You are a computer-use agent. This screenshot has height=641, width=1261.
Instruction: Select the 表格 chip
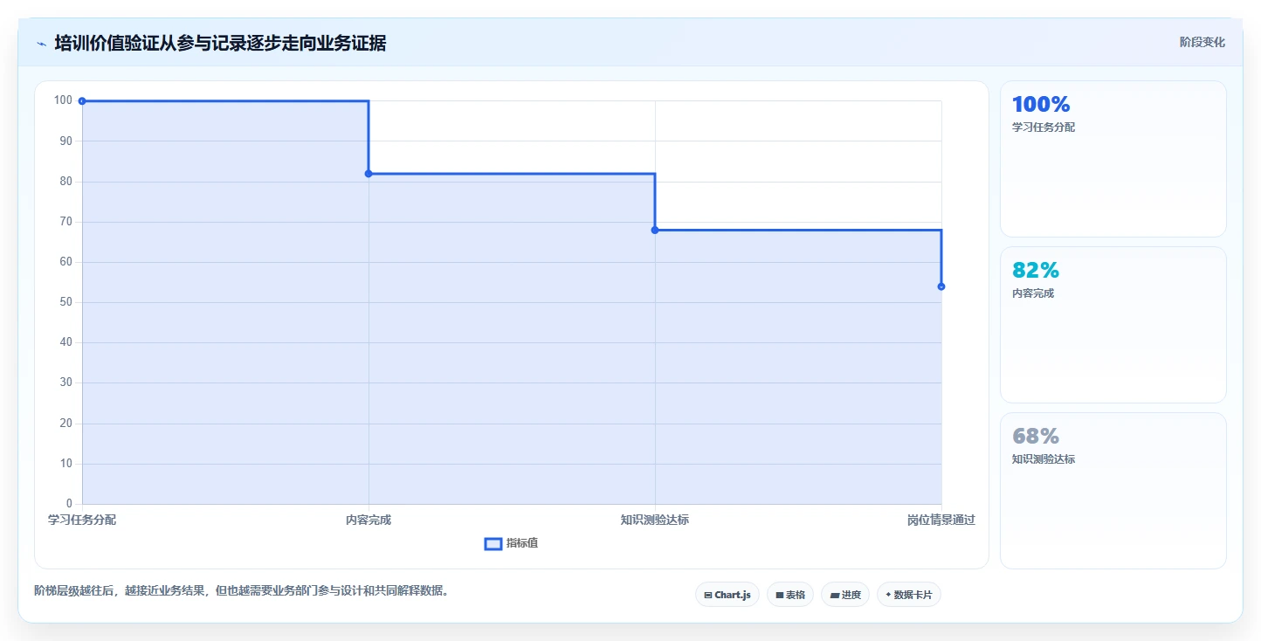(x=790, y=595)
